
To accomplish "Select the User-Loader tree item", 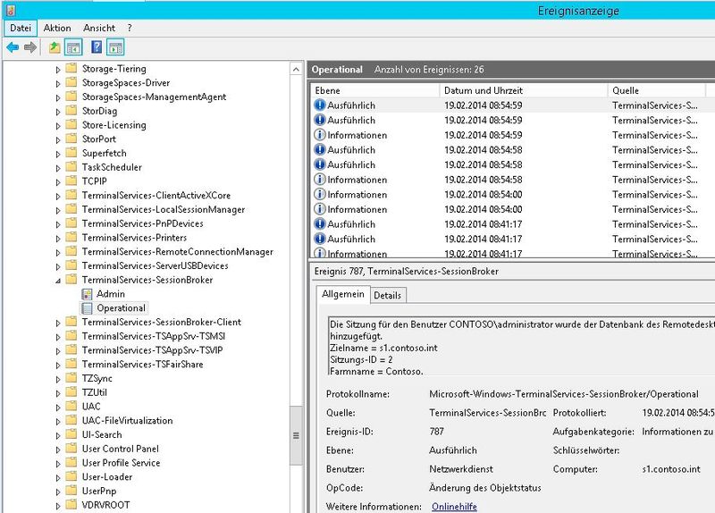I will point(107,477).
